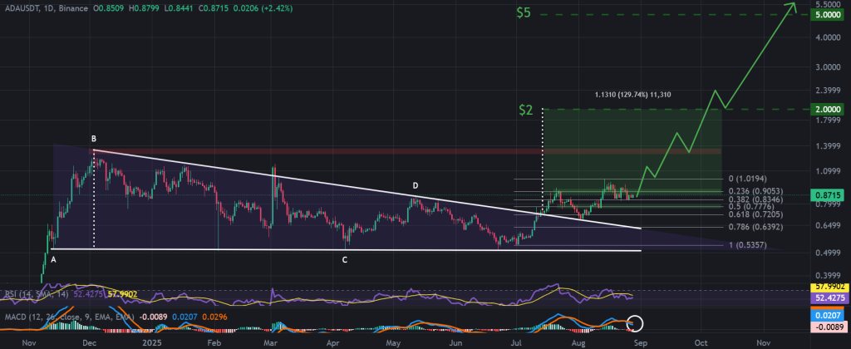
Task: Click the 0.6499 price axis label
Action: [829, 226]
